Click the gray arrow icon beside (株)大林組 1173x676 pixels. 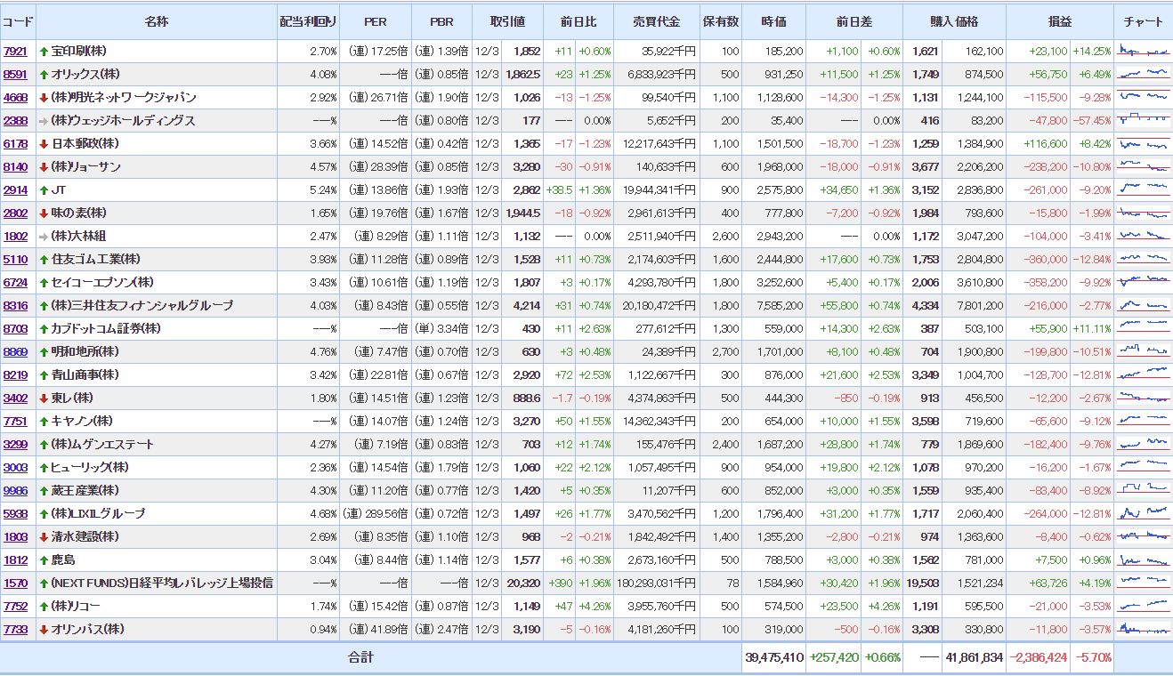coord(44,236)
